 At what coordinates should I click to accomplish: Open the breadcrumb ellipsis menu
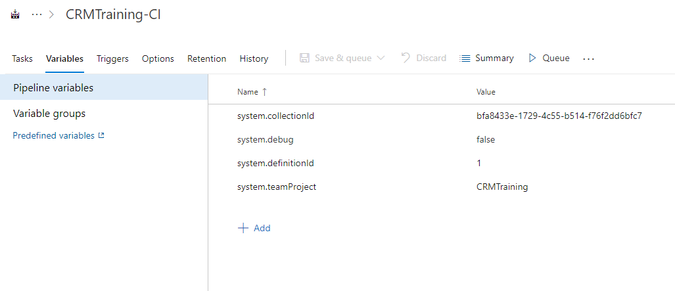point(37,14)
